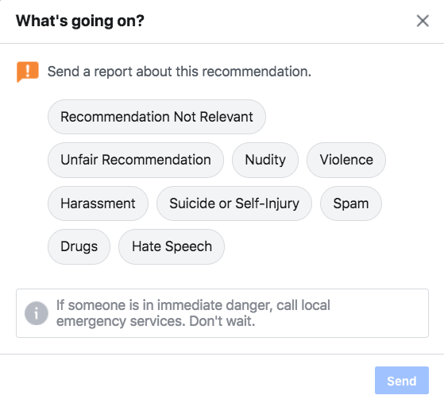Pick Violence as report reason

coord(346,160)
